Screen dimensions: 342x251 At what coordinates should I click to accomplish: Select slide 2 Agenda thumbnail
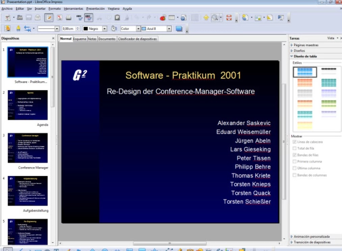(x=28, y=105)
